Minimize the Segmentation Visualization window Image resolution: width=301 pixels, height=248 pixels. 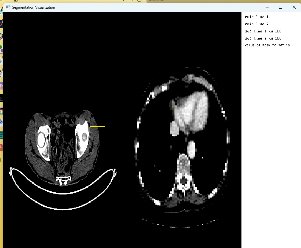pyautogui.click(x=267, y=7)
